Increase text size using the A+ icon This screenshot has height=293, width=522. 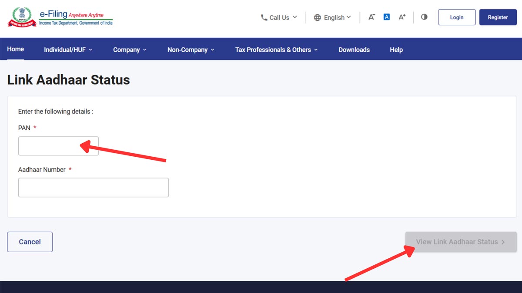point(402,16)
